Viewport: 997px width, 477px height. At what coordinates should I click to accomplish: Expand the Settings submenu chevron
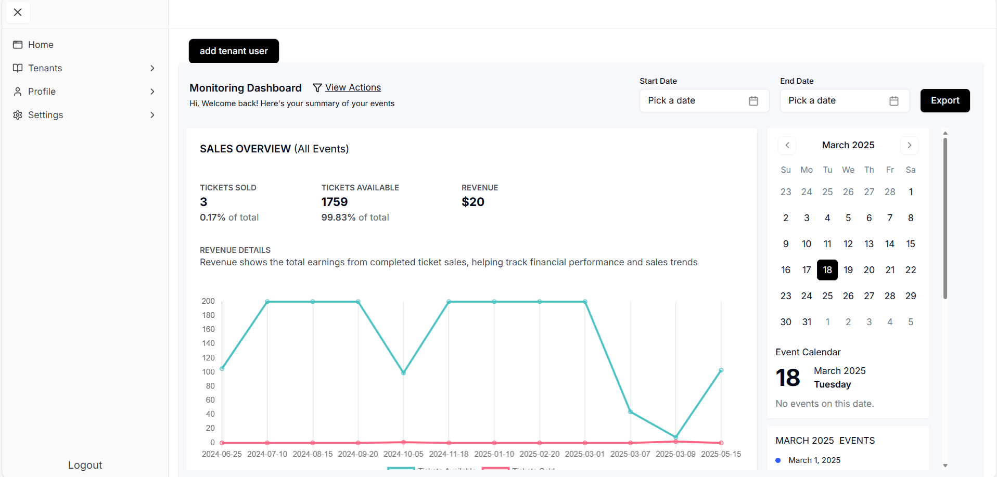[x=152, y=115]
